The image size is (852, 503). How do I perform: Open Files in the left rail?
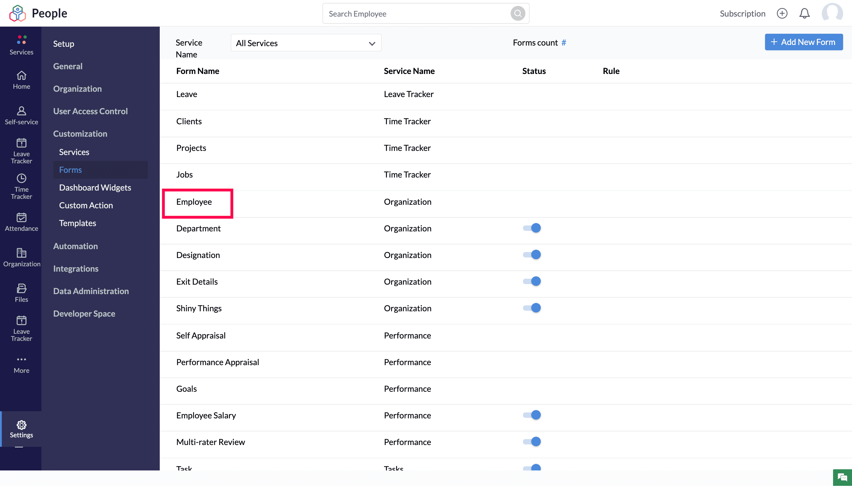pyautogui.click(x=21, y=293)
